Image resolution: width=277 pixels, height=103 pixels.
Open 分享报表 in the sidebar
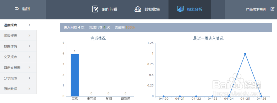pos(18,78)
